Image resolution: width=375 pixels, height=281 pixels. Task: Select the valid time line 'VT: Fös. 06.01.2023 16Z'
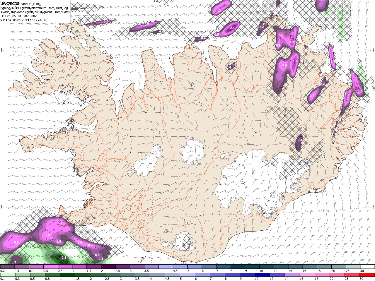tap(18, 20)
